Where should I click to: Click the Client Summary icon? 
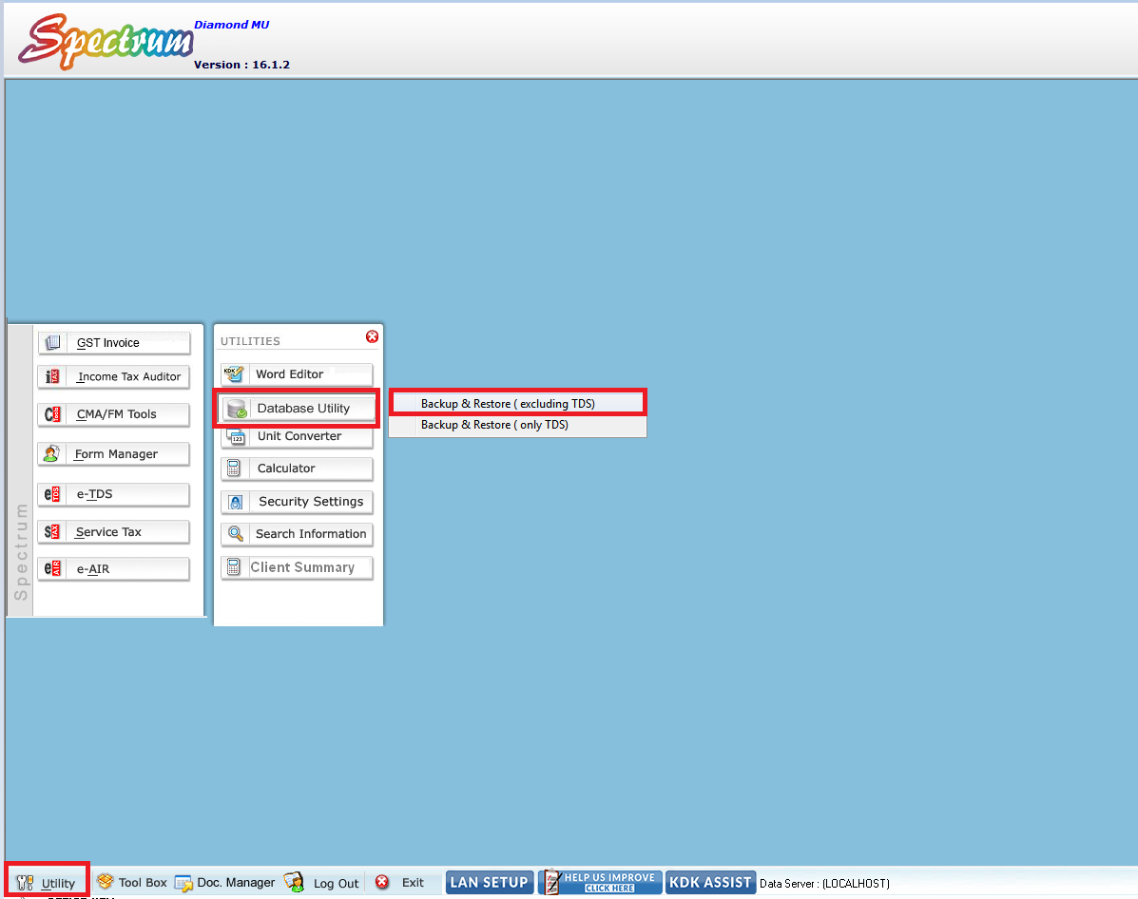click(x=234, y=567)
